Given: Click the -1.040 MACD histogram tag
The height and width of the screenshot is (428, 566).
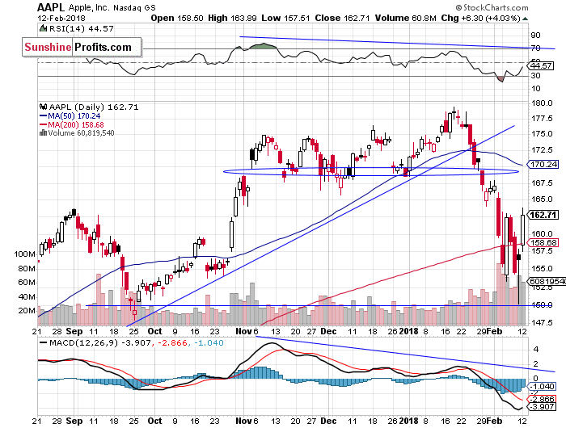Looking at the screenshot, I should click(x=543, y=387).
